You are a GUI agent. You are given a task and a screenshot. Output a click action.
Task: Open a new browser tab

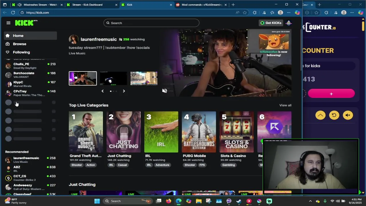click(x=233, y=5)
